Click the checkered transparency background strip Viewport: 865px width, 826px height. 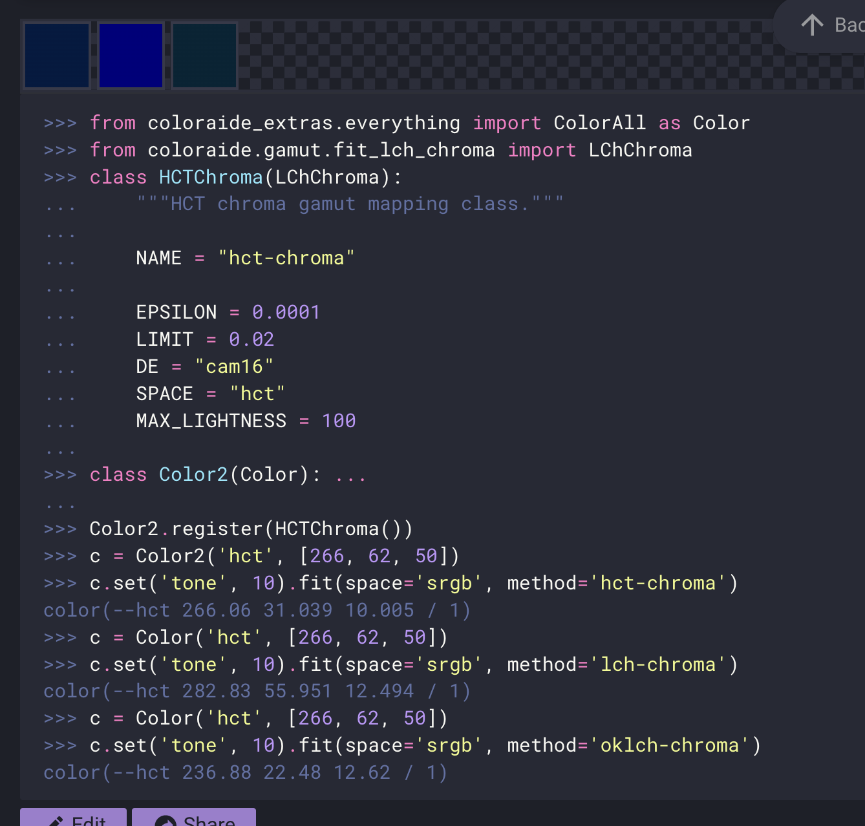coord(453,55)
